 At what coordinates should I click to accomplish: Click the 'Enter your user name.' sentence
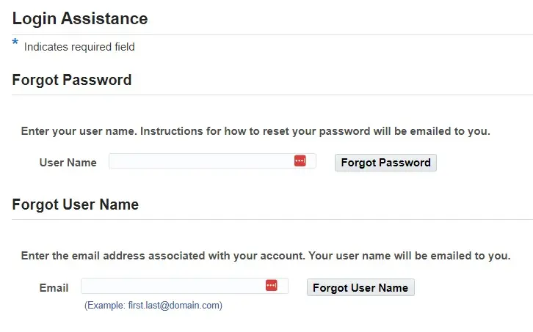pyautogui.click(x=79, y=132)
